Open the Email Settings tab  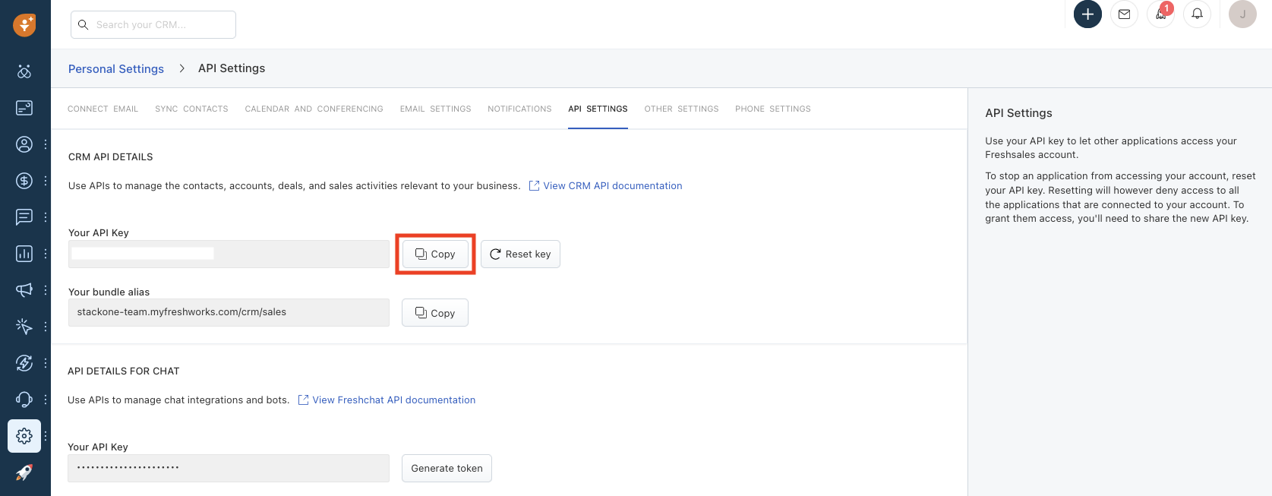[x=436, y=109]
